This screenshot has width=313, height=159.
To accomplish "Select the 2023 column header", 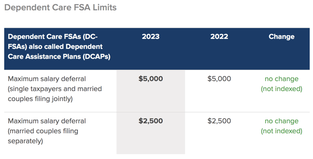I will tap(151, 37).
